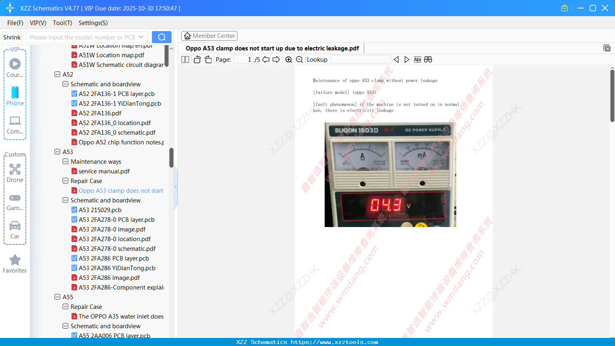Toggle two-page view layout icon
This screenshot has width=615, height=346.
[x=185, y=60]
